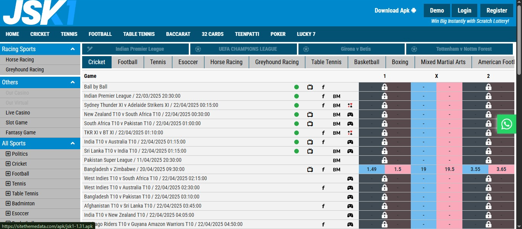522x229 pixels.
Task: Click the gamepad icon for Sri Lanka T10 v India T10
Action: 350,151
